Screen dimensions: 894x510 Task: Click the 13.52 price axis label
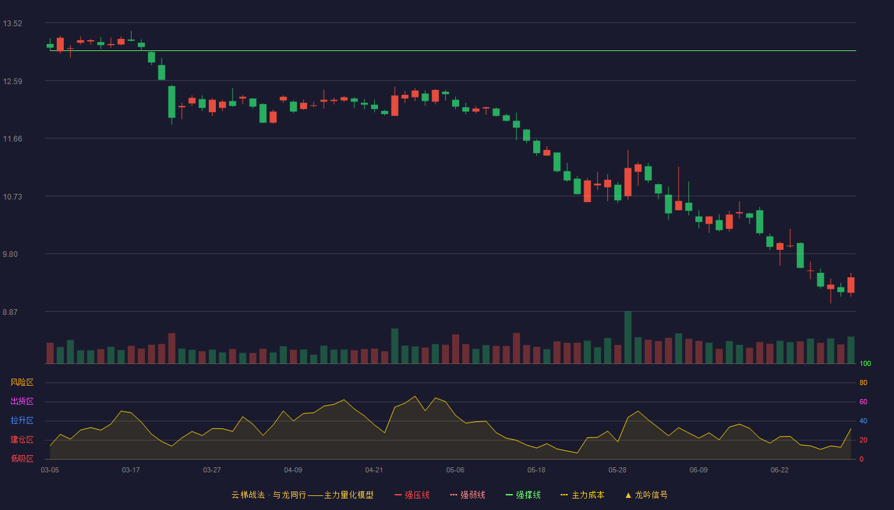pyautogui.click(x=12, y=24)
